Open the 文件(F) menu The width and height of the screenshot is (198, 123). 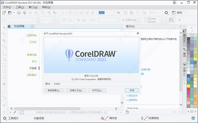[x=7, y=7]
